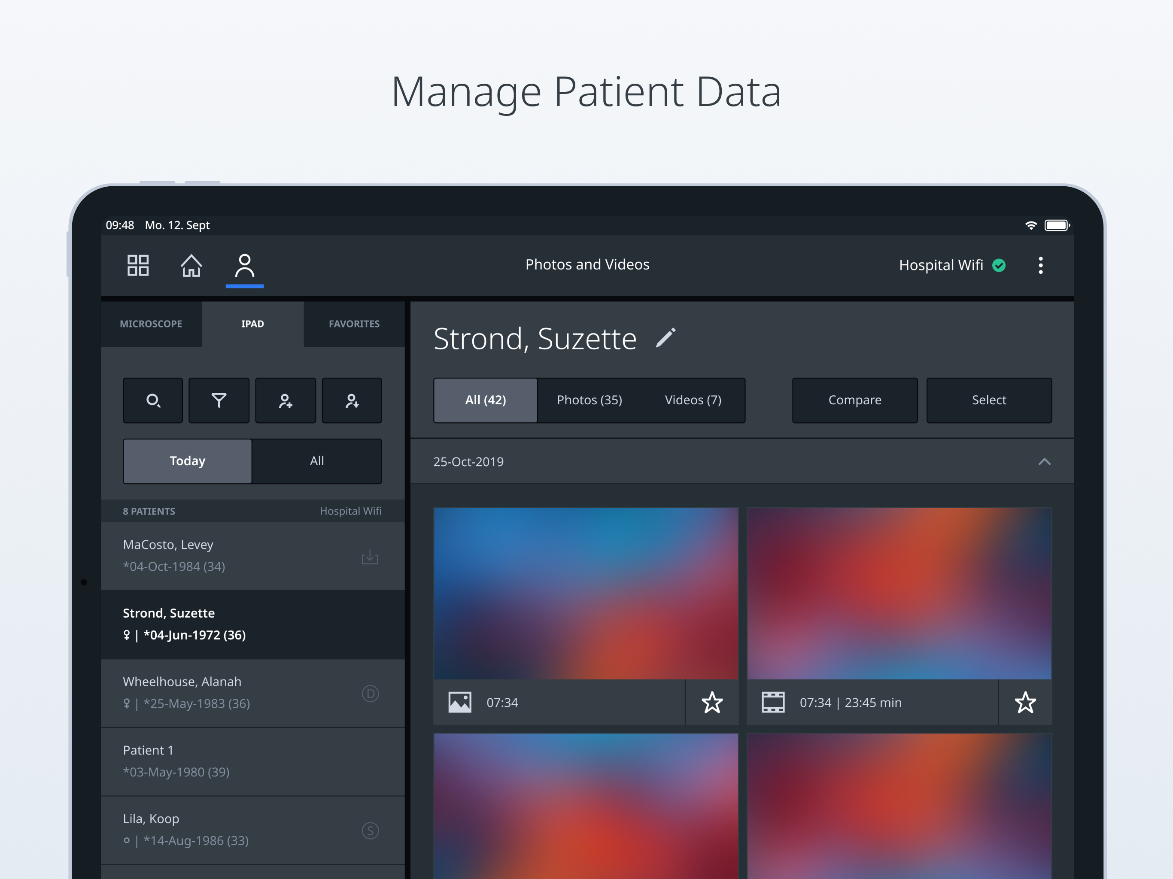Select patient MaCosto, Levey
This screenshot has width=1173, height=879.
(x=253, y=556)
